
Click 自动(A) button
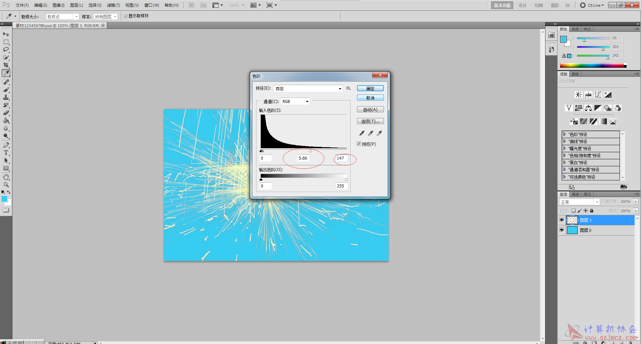point(370,110)
